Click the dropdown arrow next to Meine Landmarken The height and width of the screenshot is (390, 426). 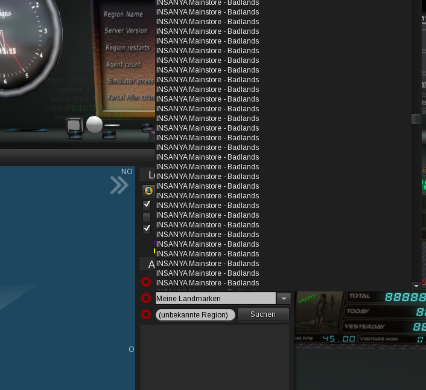(x=284, y=298)
